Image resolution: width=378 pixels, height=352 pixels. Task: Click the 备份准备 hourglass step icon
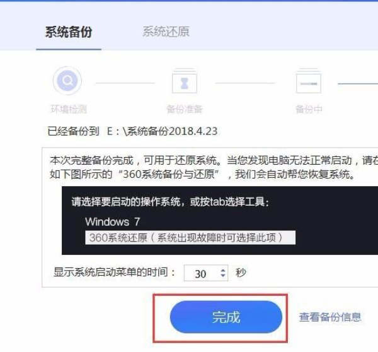[185, 81]
